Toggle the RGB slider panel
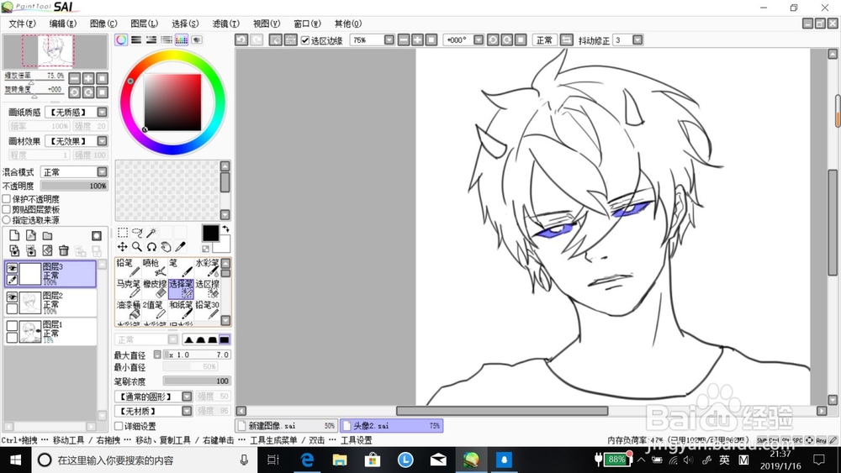 point(136,39)
